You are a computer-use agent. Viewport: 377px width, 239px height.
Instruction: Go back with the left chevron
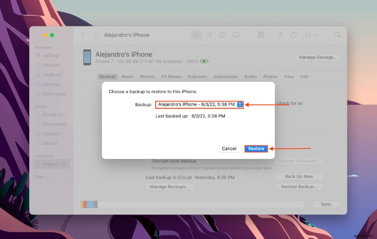click(x=83, y=35)
